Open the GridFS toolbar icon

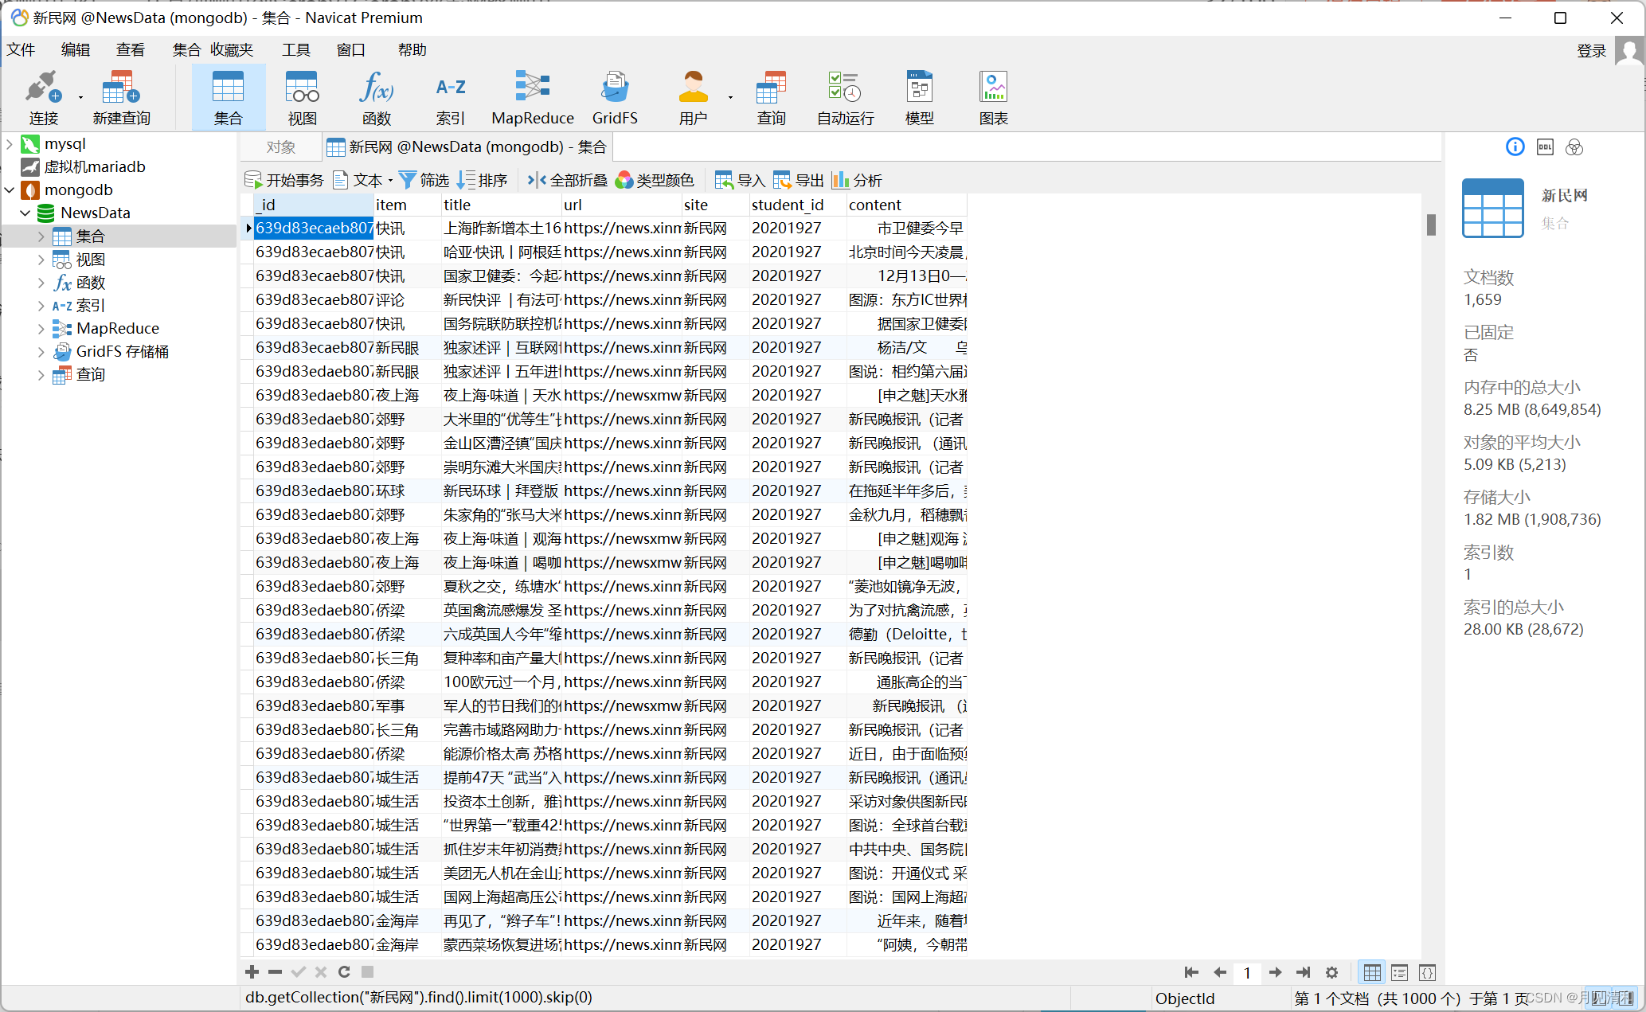point(615,97)
